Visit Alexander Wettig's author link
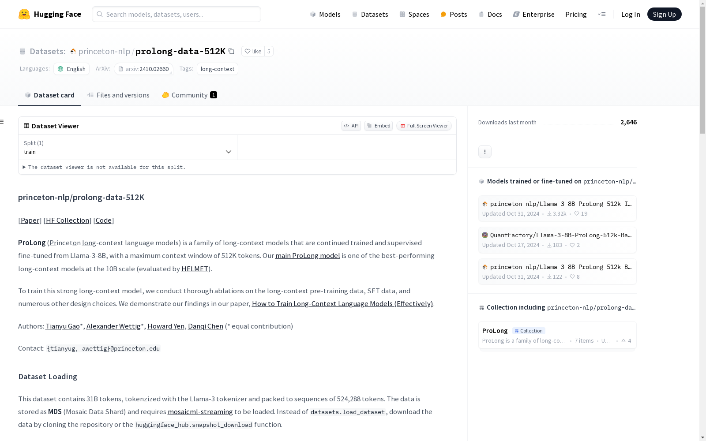Viewport: 706px width, 441px height. 113,326
